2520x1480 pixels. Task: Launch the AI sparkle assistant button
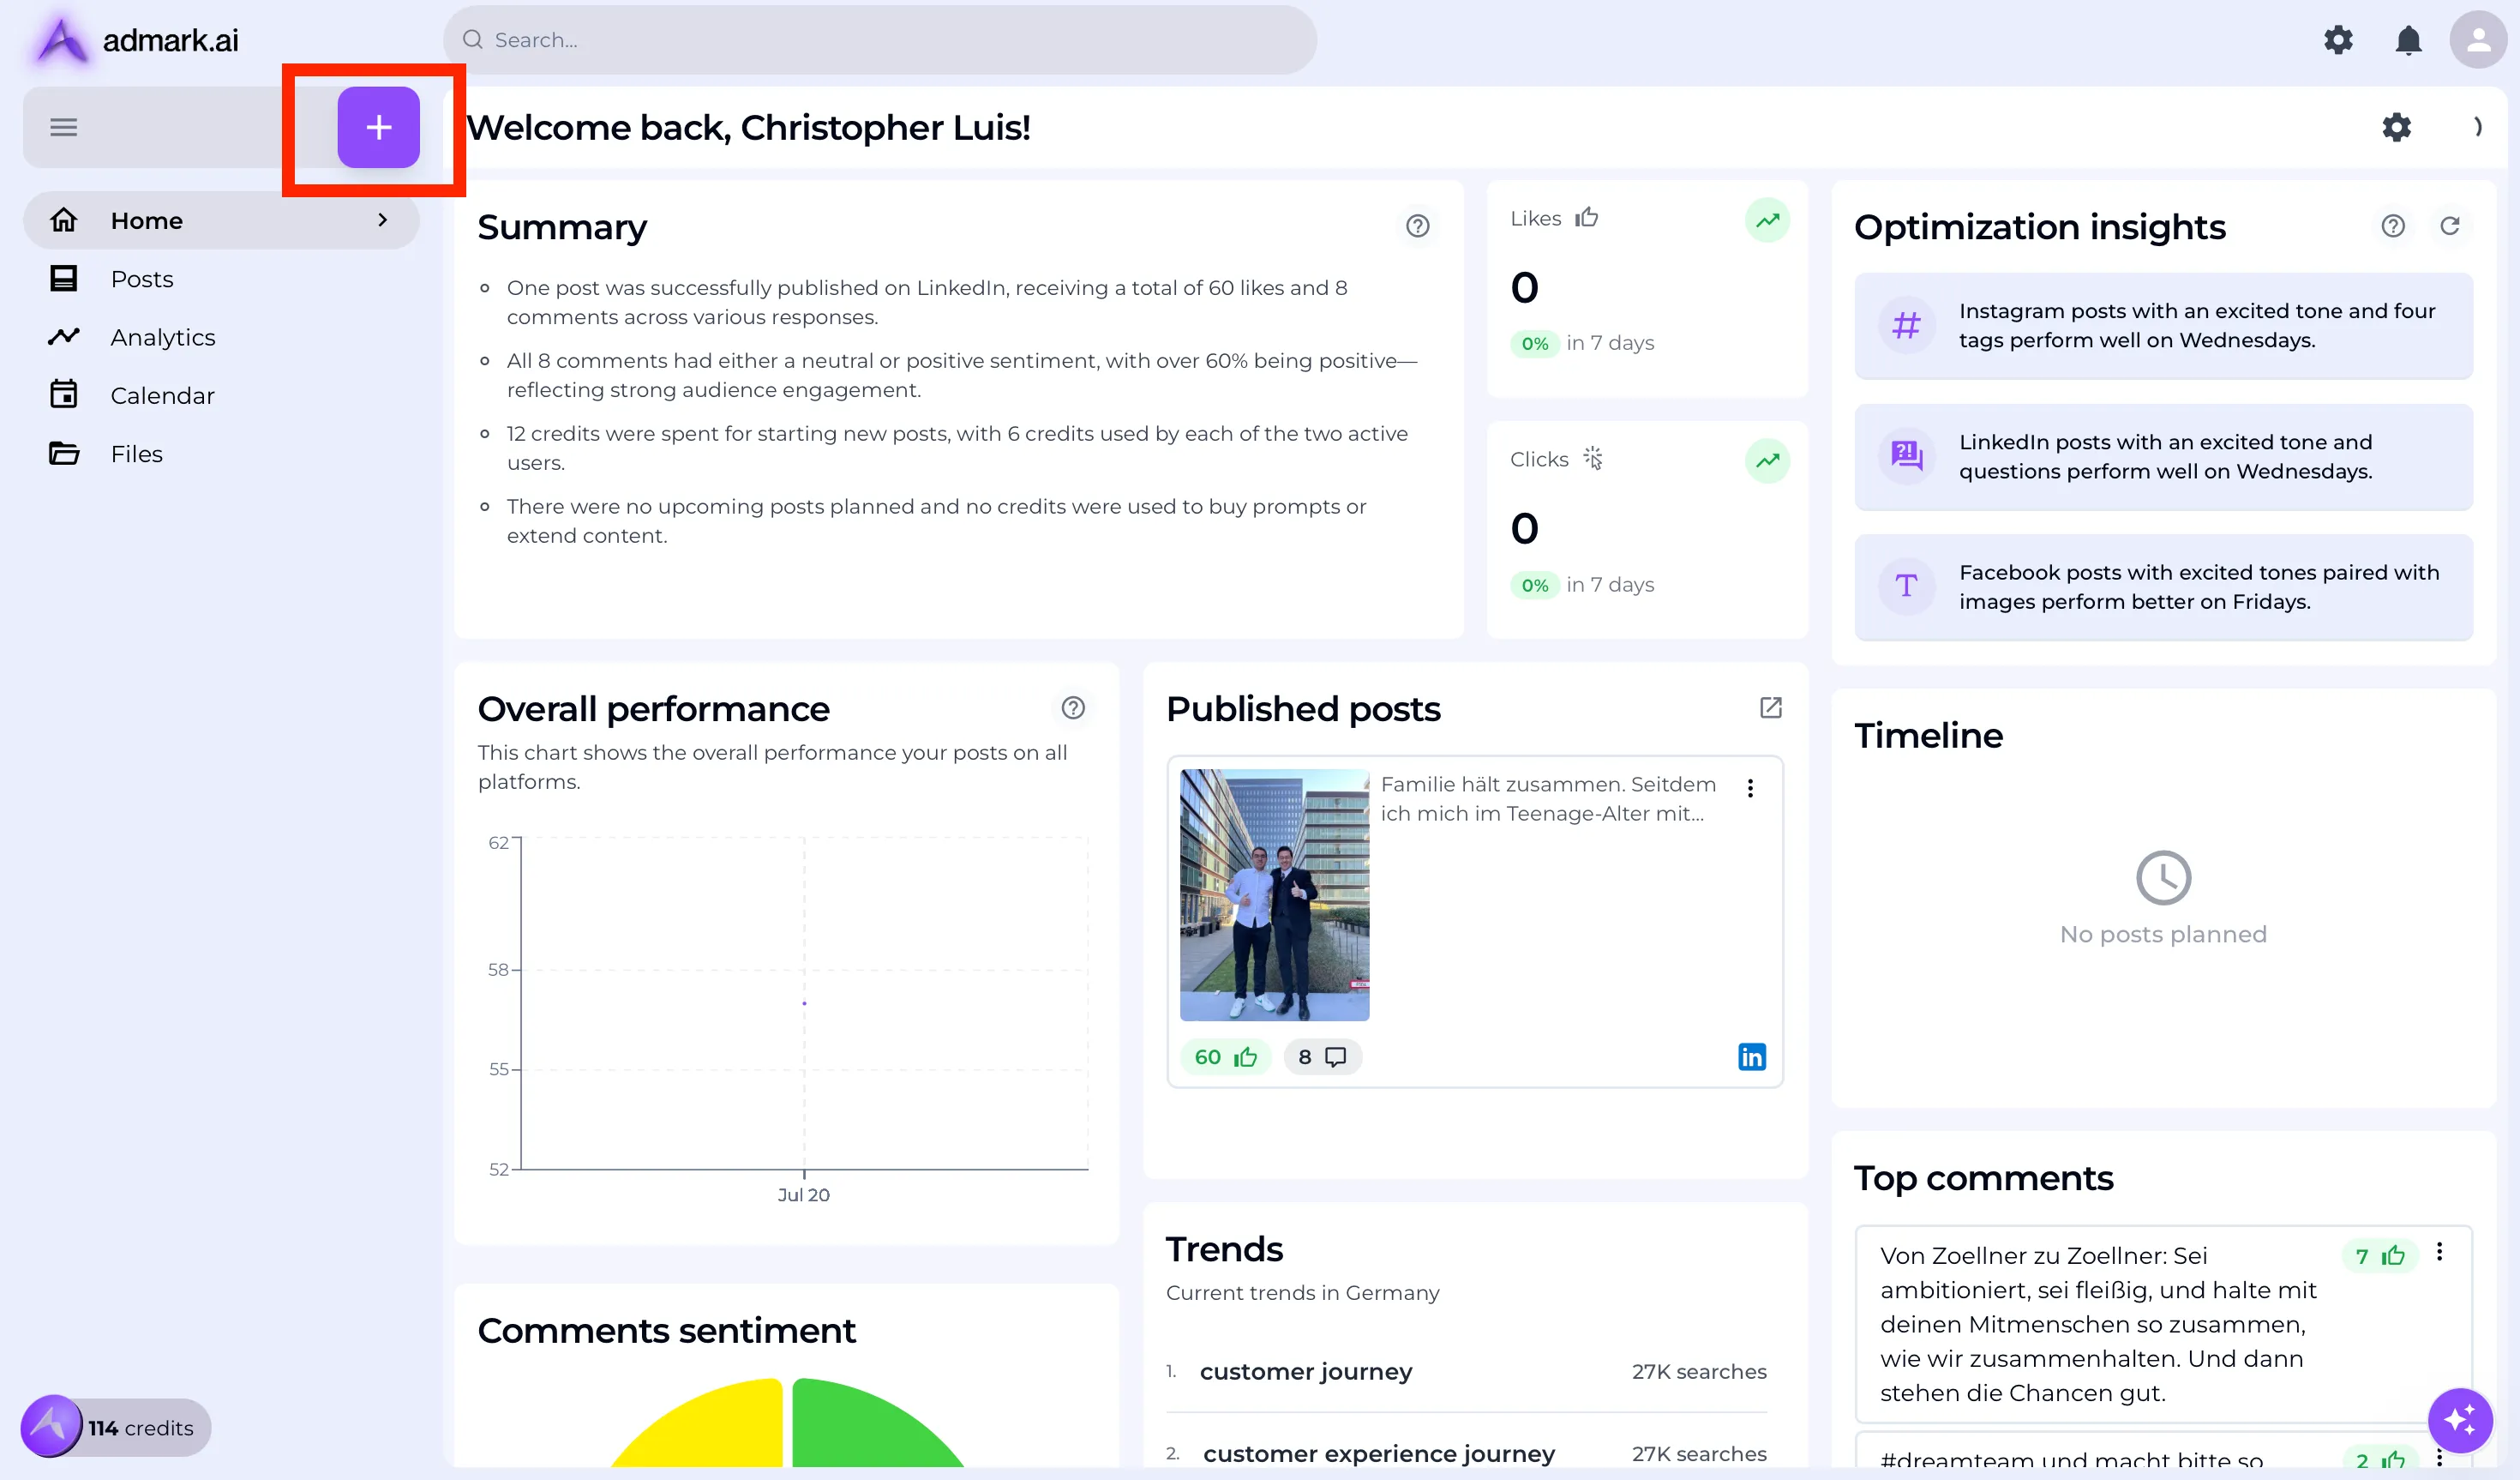[x=2459, y=1419]
